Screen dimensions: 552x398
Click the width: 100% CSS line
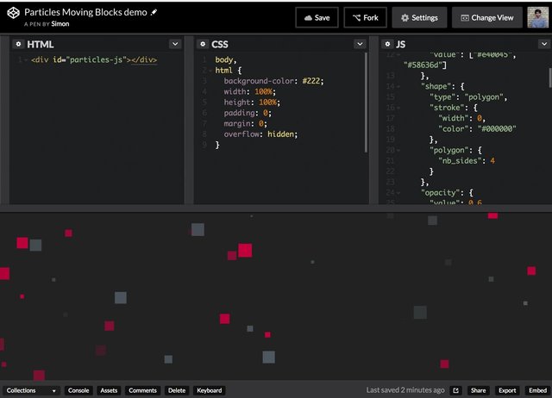[249, 92]
